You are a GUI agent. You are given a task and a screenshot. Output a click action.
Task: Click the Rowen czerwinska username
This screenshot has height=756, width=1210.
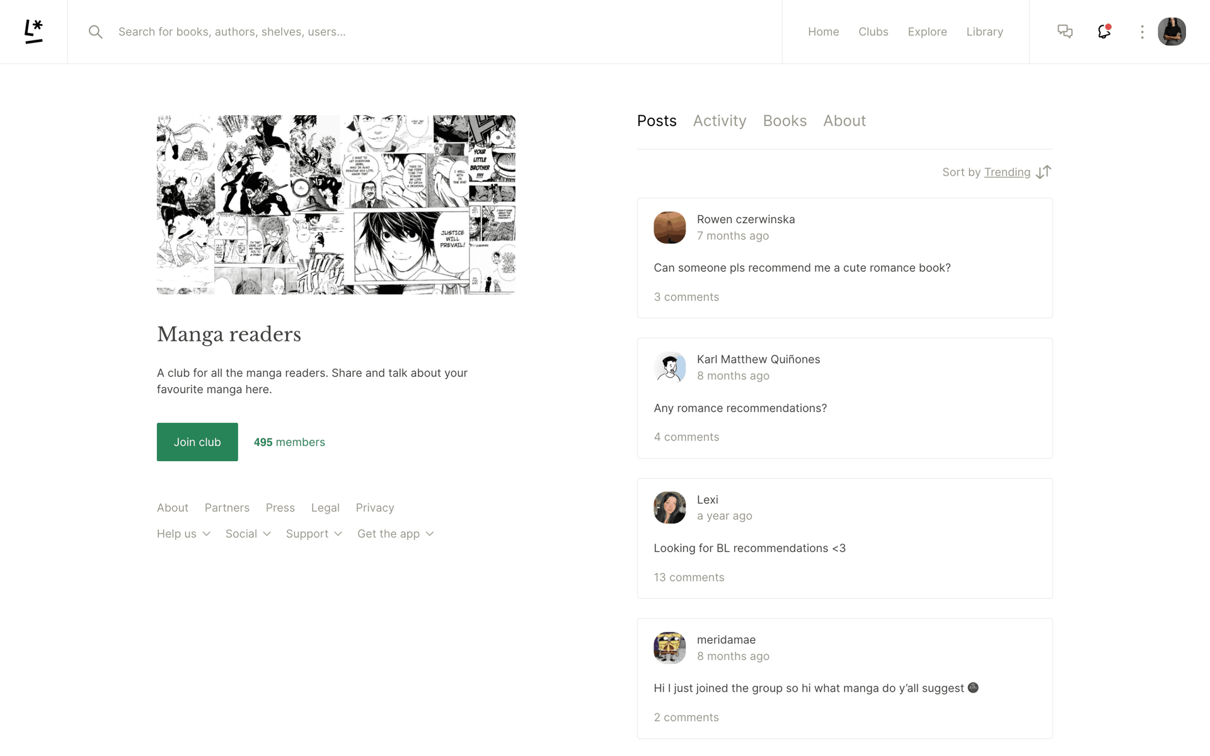coord(746,219)
